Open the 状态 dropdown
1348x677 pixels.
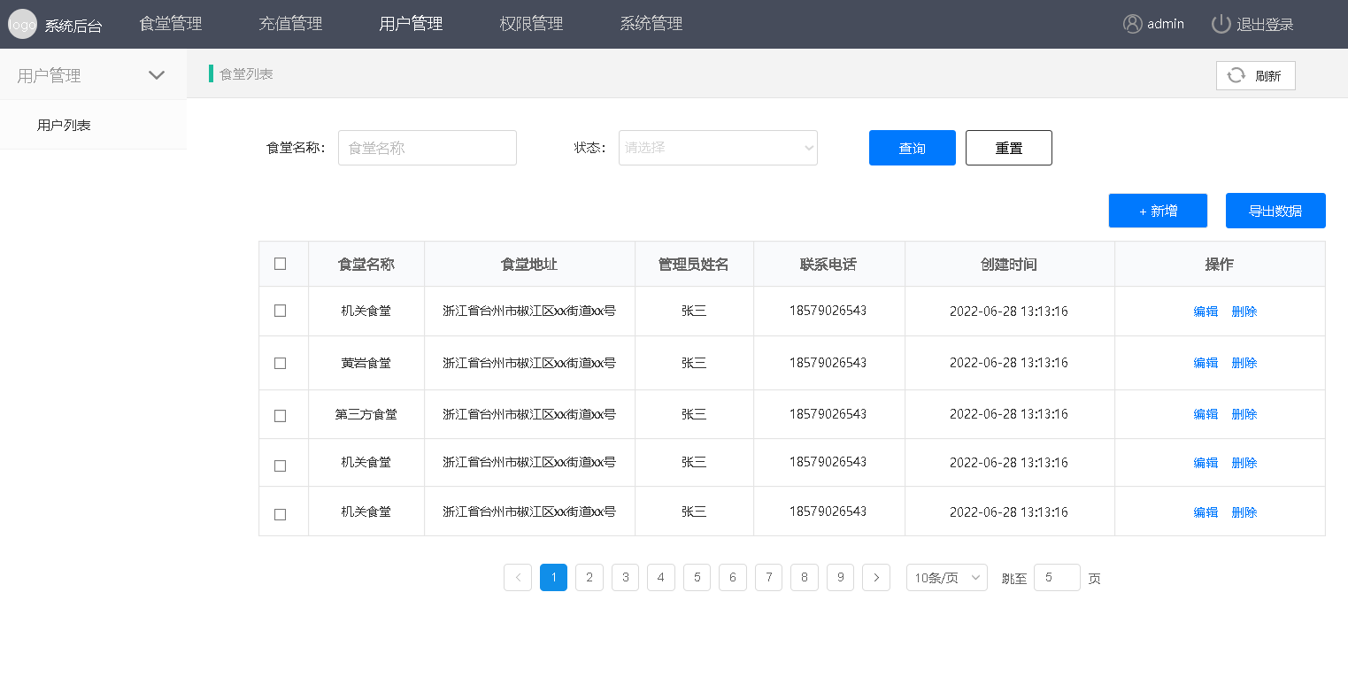[x=718, y=148]
